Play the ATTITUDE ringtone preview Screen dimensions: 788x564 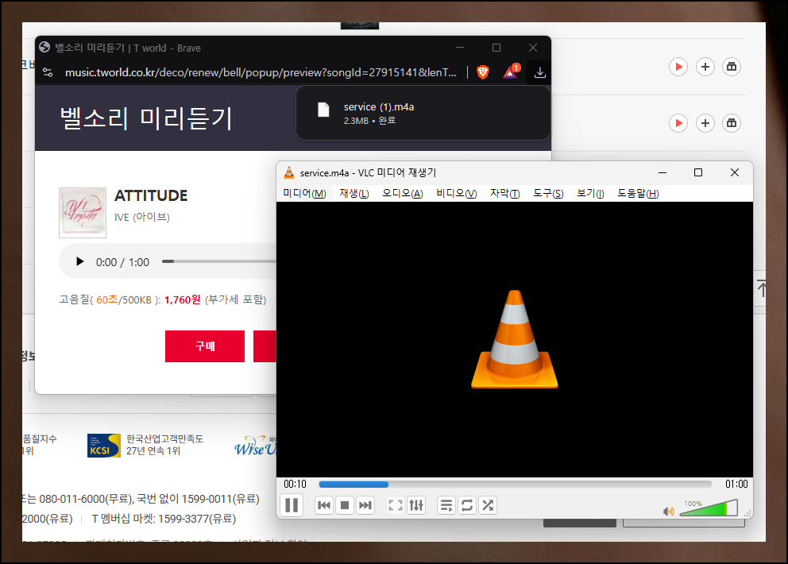pos(79,261)
